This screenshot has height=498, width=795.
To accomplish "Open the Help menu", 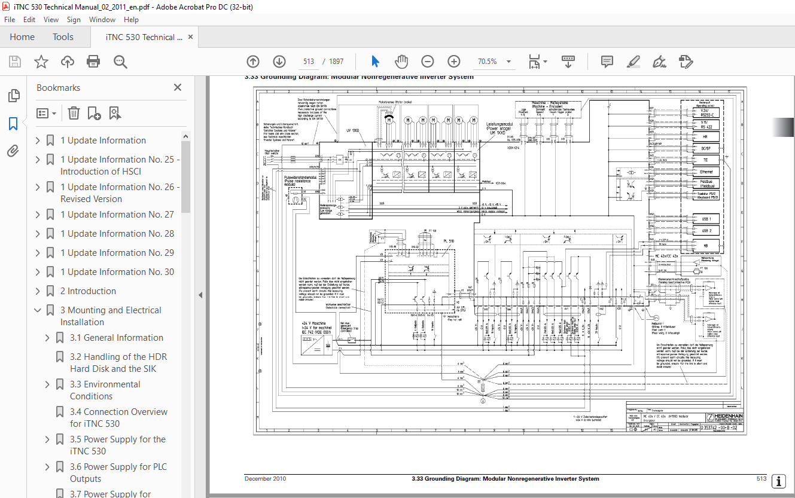I will [131, 20].
